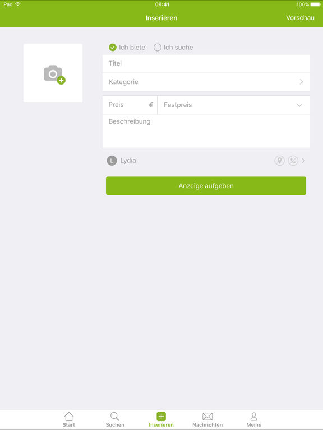The width and height of the screenshot is (323, 430).
Task: Open the Festpreis price type dropdown
Action: [233, 105]
